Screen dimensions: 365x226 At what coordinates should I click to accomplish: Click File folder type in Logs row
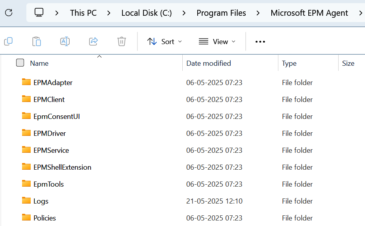tap(297, 201)
